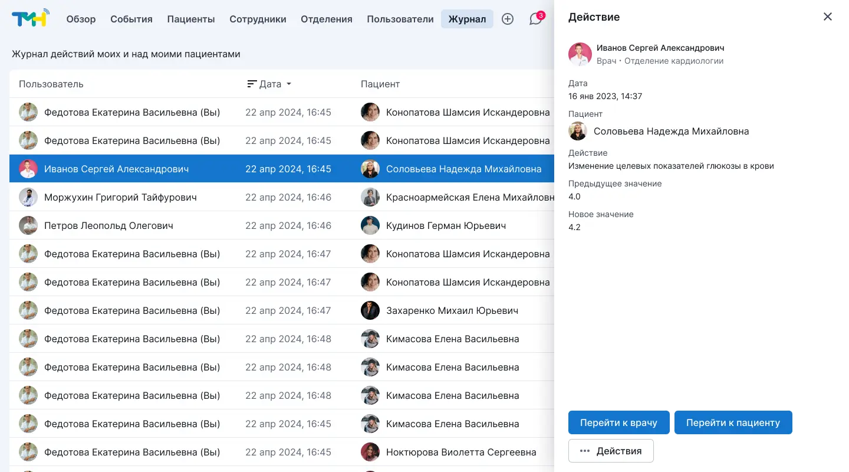Select the Отделения tab
Viewport: 849px width, 472px height.
pos(327,19)
